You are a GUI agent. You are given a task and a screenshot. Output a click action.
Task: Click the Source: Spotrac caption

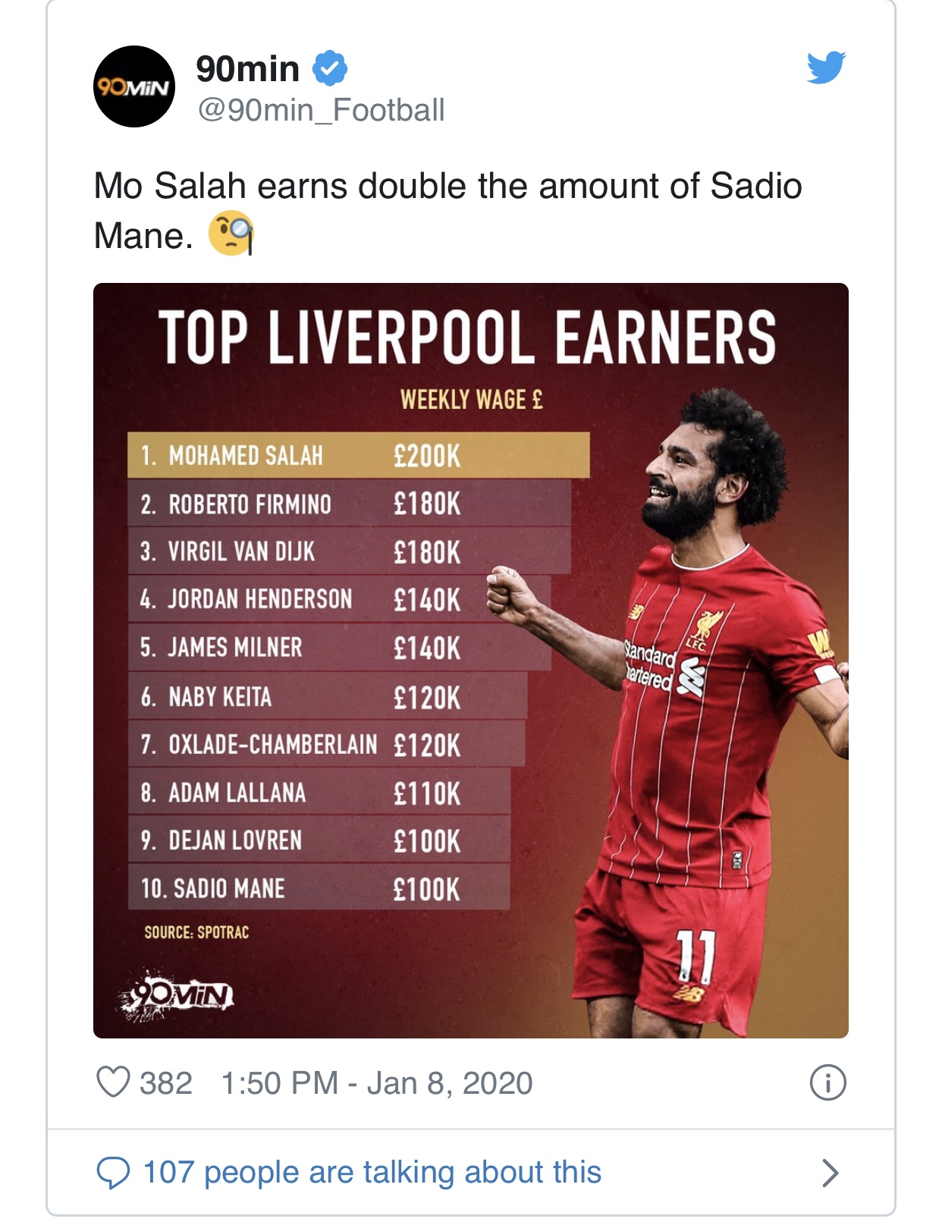point(196,932)
